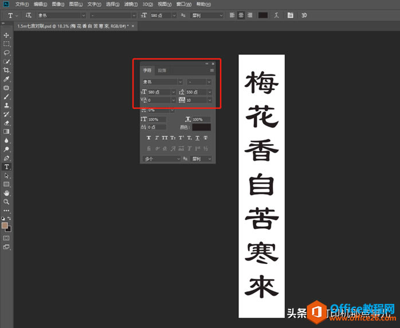
Task: Open the 图层(L) menu
Action: [x=76, y=5]
